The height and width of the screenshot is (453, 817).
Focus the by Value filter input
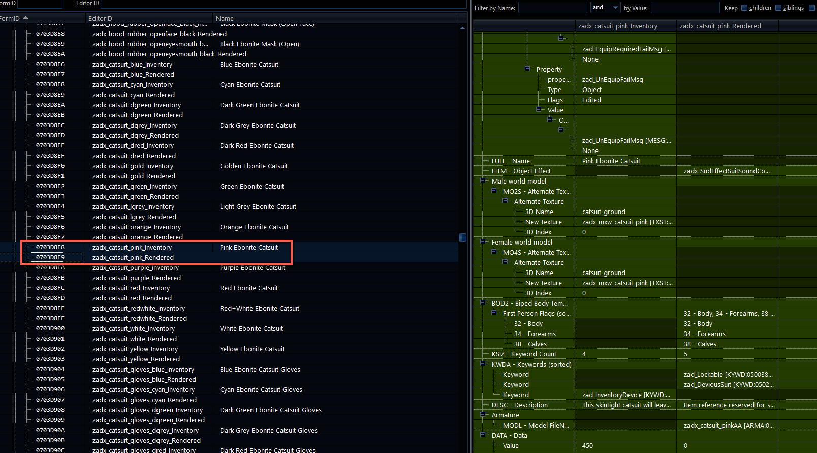(685, 7)
